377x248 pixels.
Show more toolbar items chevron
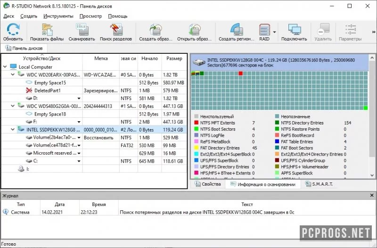click(374, 32)
